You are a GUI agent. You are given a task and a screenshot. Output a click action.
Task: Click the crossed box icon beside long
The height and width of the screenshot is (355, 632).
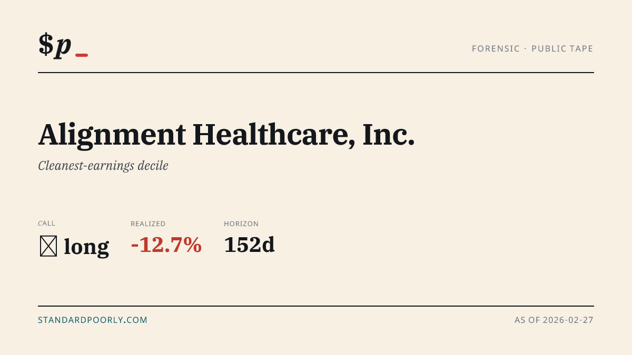click(48, 246)
